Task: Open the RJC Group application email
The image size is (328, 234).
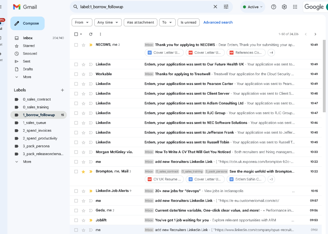Action: [196, 113]
